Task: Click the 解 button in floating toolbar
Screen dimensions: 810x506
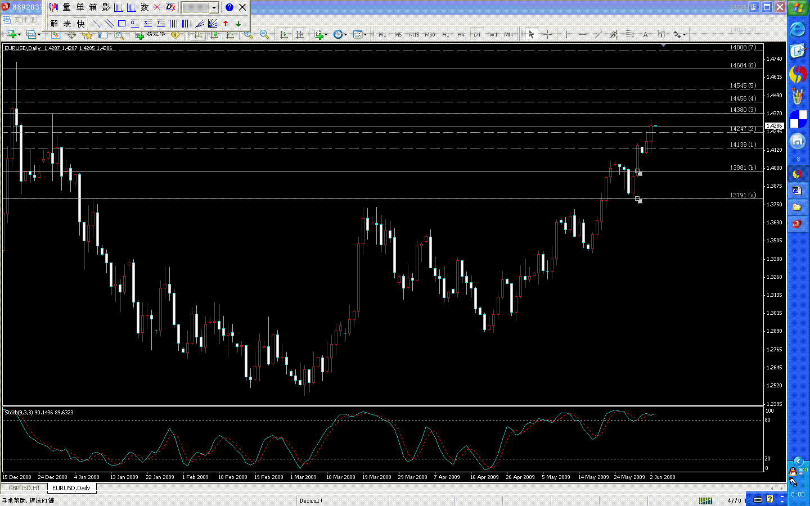Action: 54,24
